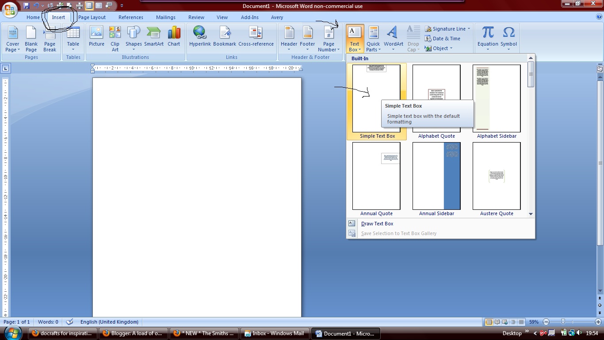The width and height of the screenshot is (604, 340).
Task: Insert a Bookmark
Action: coord(225,36)
